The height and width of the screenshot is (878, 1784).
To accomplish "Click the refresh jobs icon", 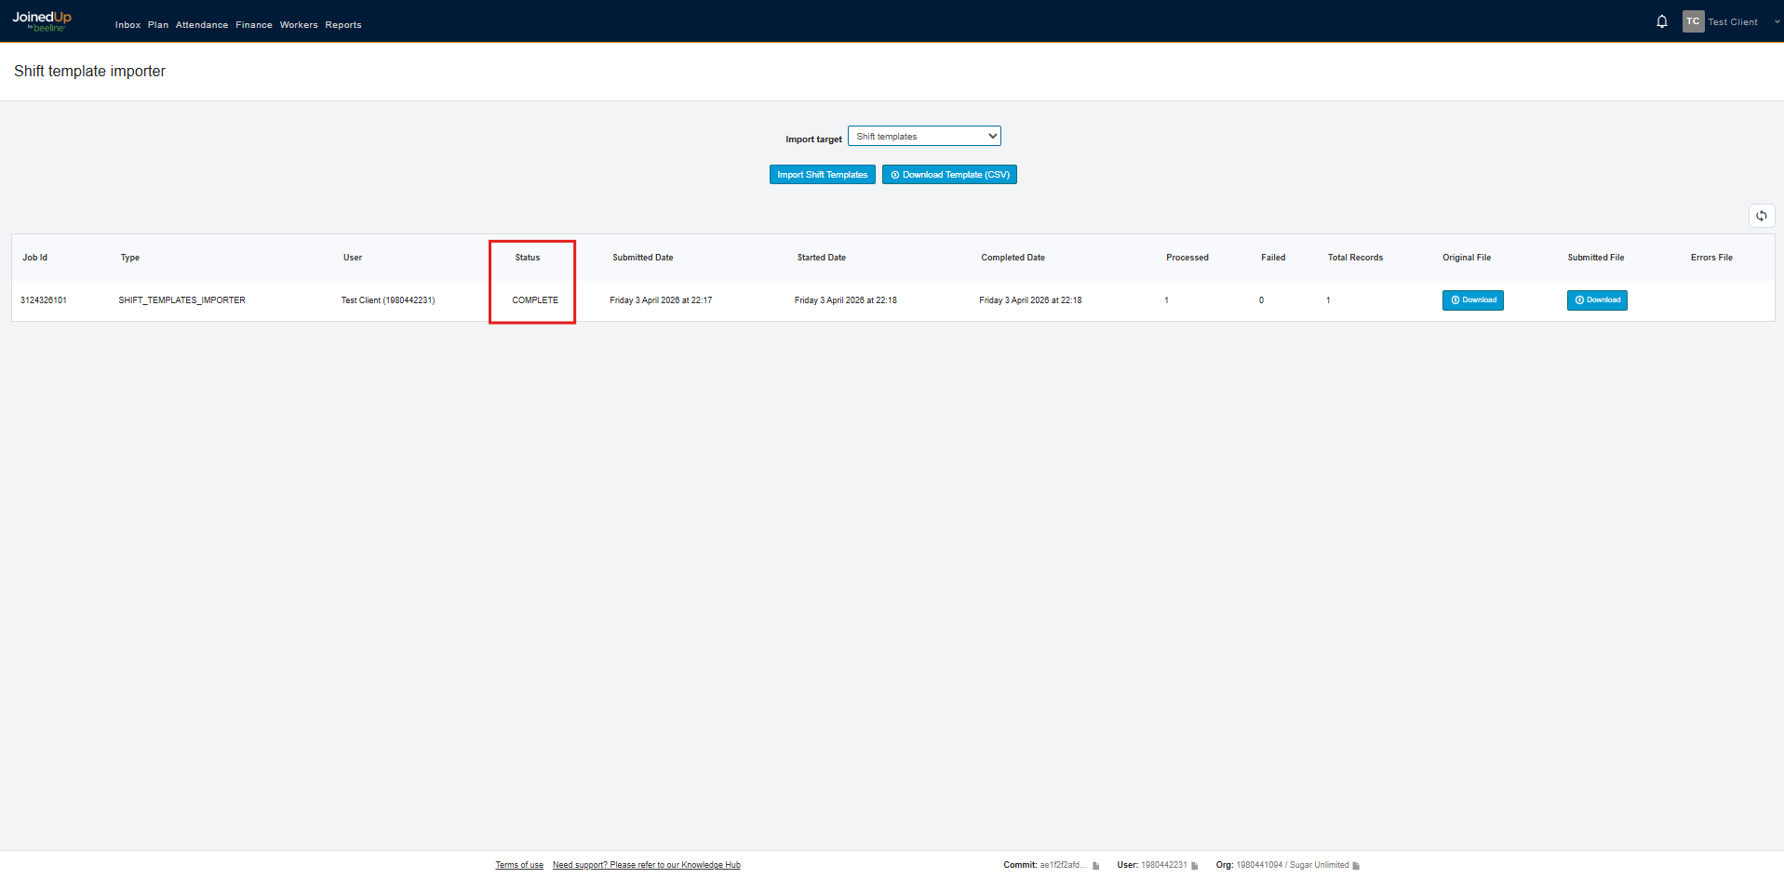I will [1761, 216].
